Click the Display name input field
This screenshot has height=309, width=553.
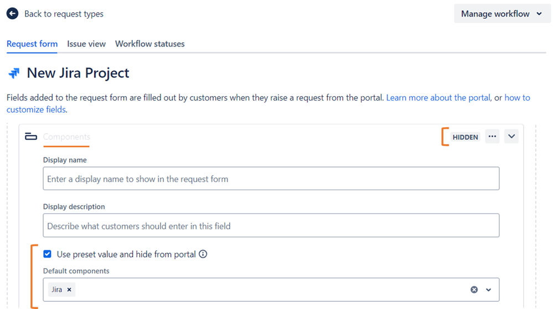(271, 179)
